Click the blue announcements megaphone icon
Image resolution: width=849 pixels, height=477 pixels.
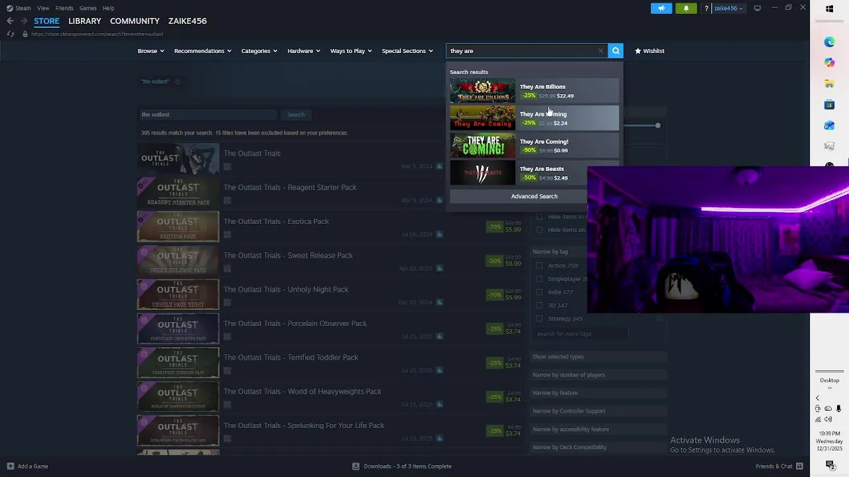pyautogui.click(x=661, y=8)
